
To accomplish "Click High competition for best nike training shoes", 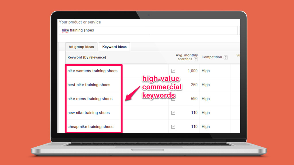I will 206,85.
